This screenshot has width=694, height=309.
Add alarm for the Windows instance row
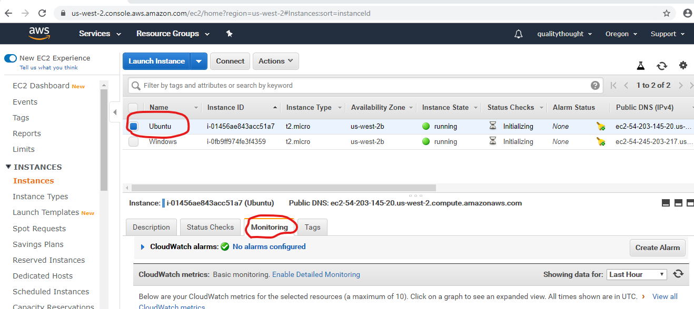(600, 141)
